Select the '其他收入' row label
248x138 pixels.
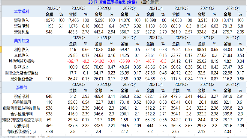[x=21, y=55]
